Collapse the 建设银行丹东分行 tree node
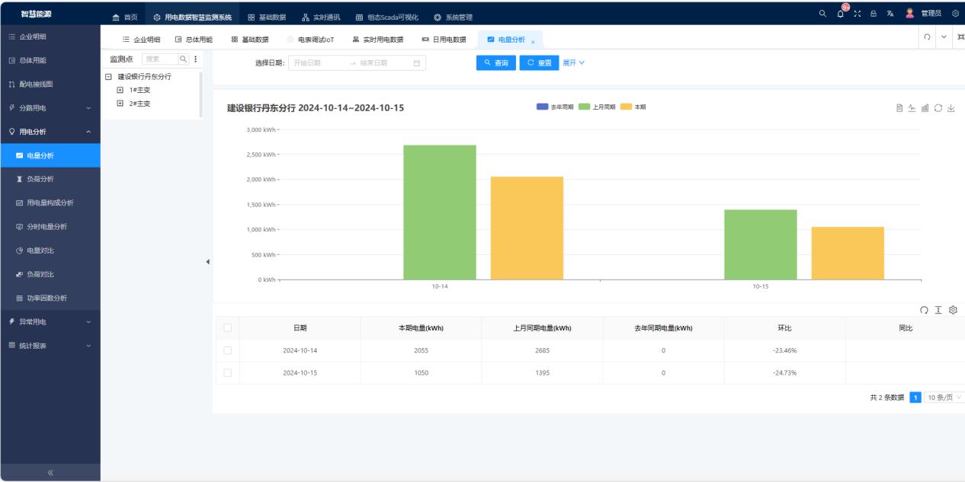965x482 pixels. tap(108, 77)
